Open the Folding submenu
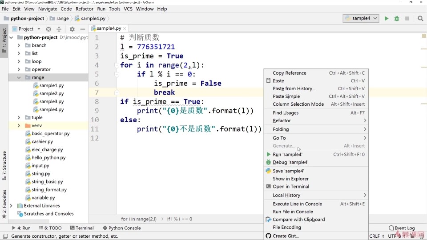Viewport: 427px width, 240px height. [316, 129]
